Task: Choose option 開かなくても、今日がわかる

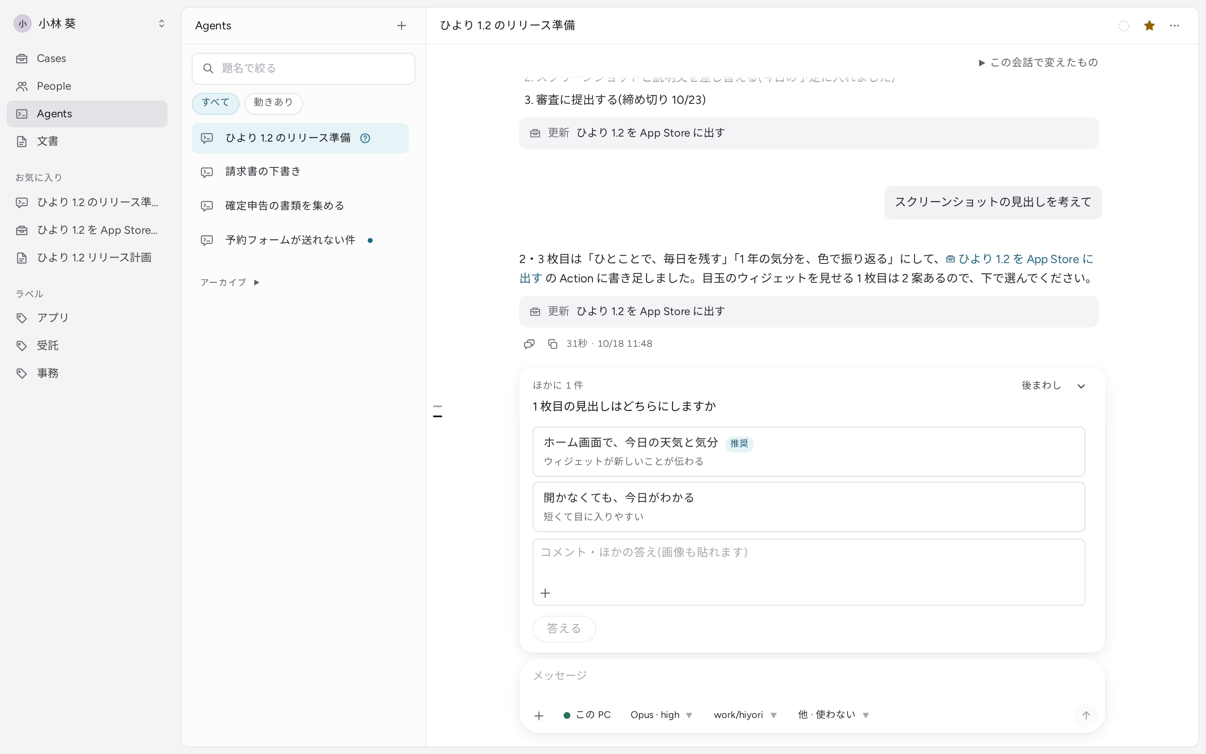Action: click(808, 507)
